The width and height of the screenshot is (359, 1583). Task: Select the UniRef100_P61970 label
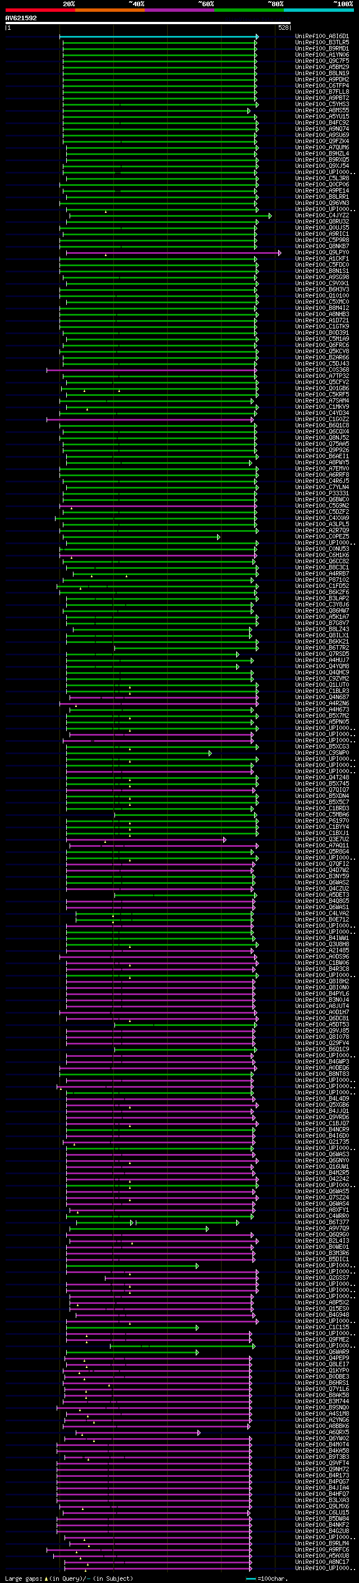322,821
